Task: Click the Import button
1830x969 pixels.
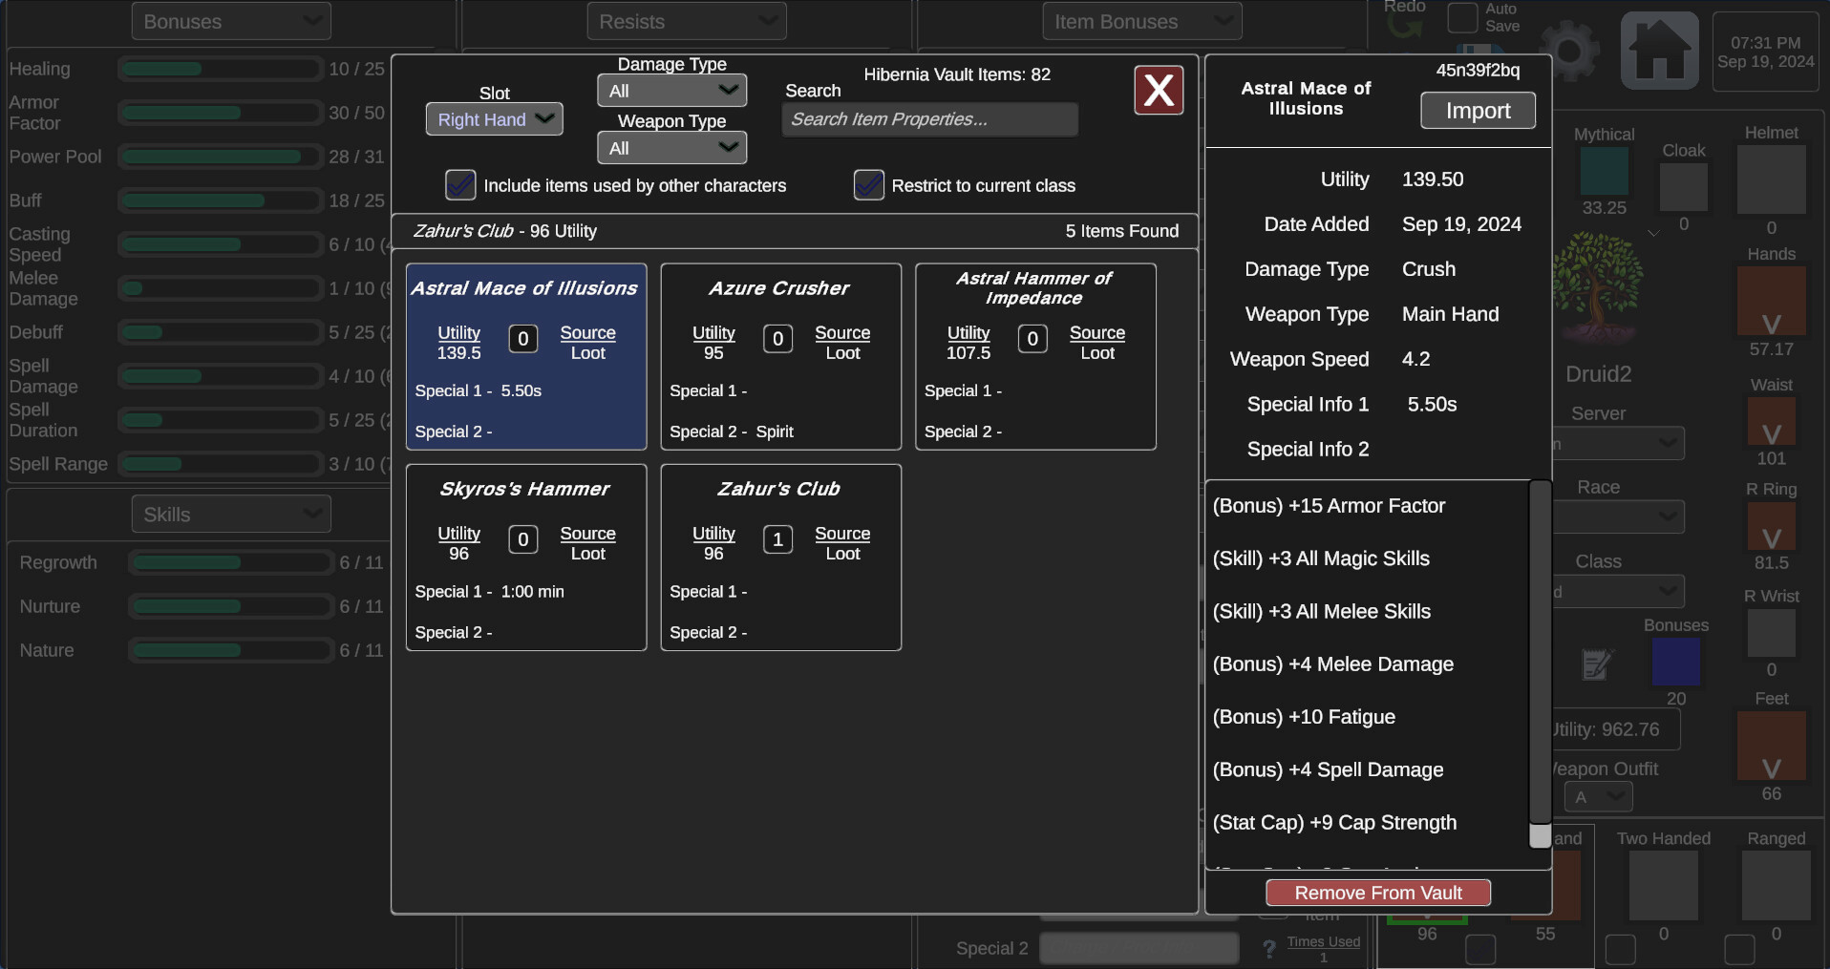Action: [x=1478, y=111]
